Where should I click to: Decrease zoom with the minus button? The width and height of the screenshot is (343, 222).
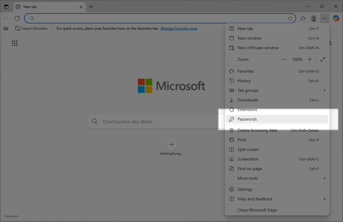(284, 59)
